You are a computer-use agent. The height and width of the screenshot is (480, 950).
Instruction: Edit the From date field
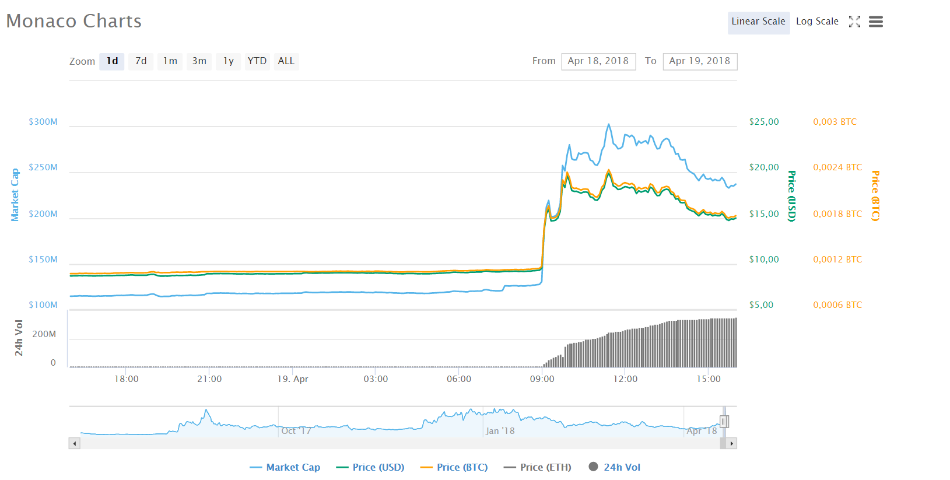598,61
